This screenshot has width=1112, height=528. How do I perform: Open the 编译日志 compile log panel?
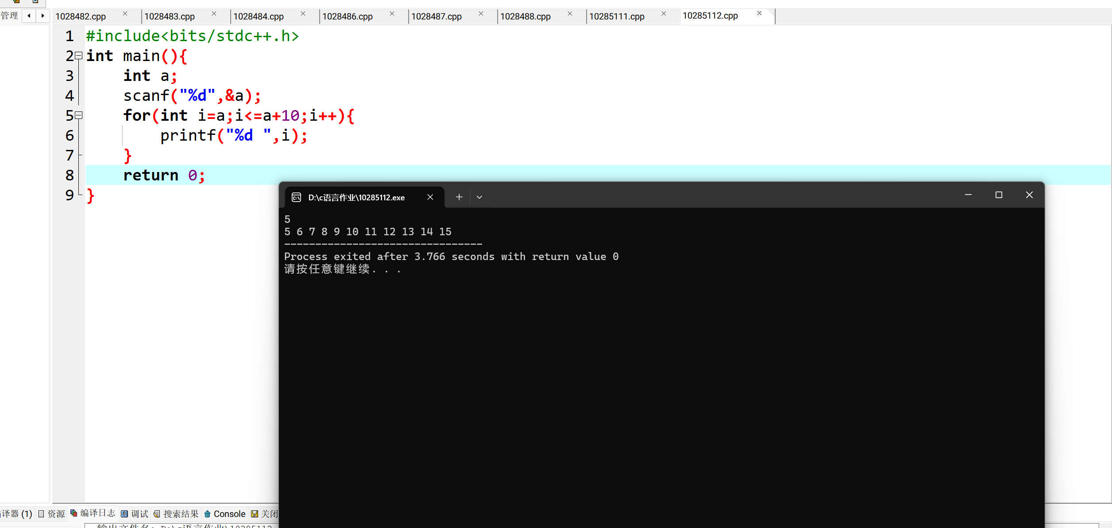93,513
